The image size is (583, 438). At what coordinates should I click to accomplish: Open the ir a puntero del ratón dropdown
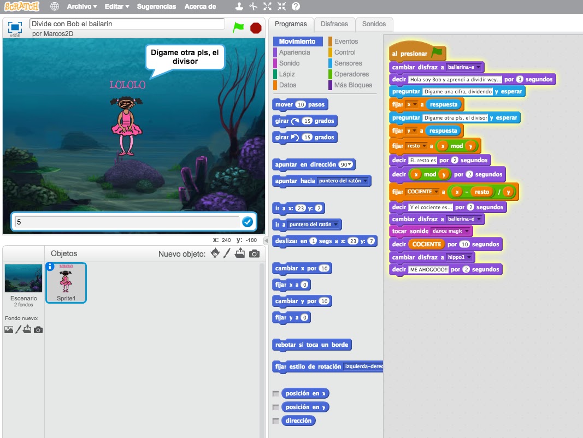point(335,224)
